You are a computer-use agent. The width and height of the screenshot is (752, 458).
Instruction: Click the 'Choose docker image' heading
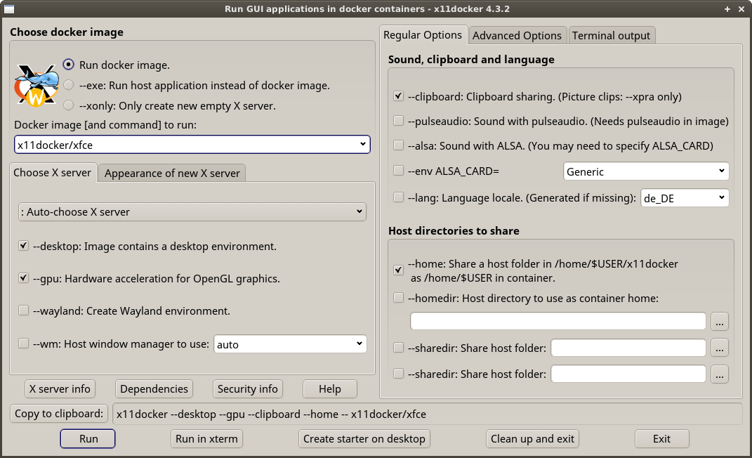(67, 32)
